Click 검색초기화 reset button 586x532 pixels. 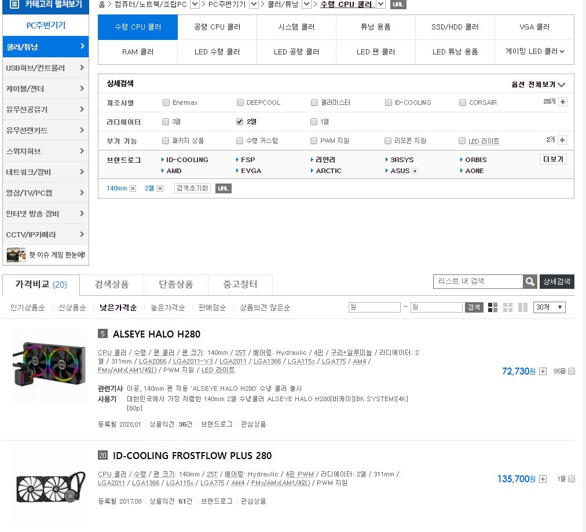(x=192, y=188)
